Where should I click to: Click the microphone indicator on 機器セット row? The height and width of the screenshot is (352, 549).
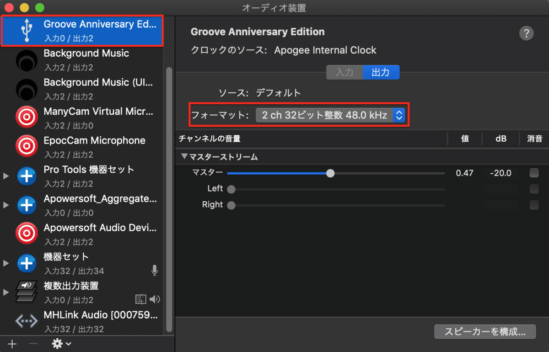pyautogui.click(x=155, y=271)
